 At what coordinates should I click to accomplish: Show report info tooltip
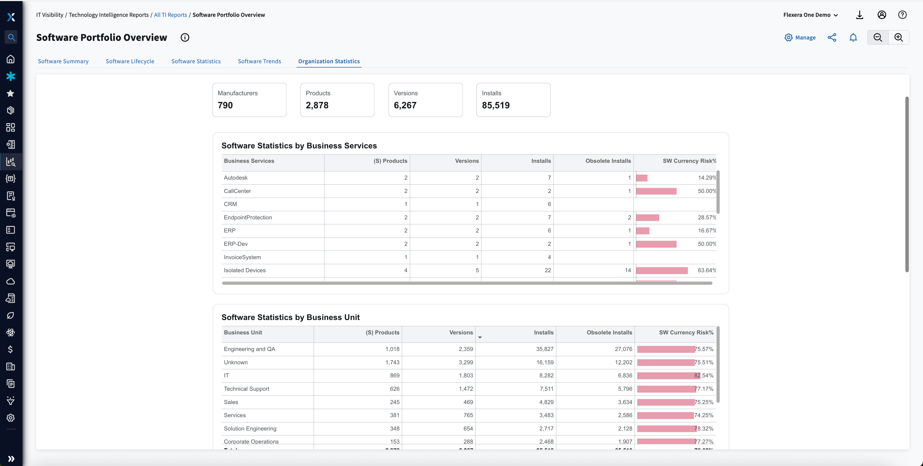click(x=185, y=37)
